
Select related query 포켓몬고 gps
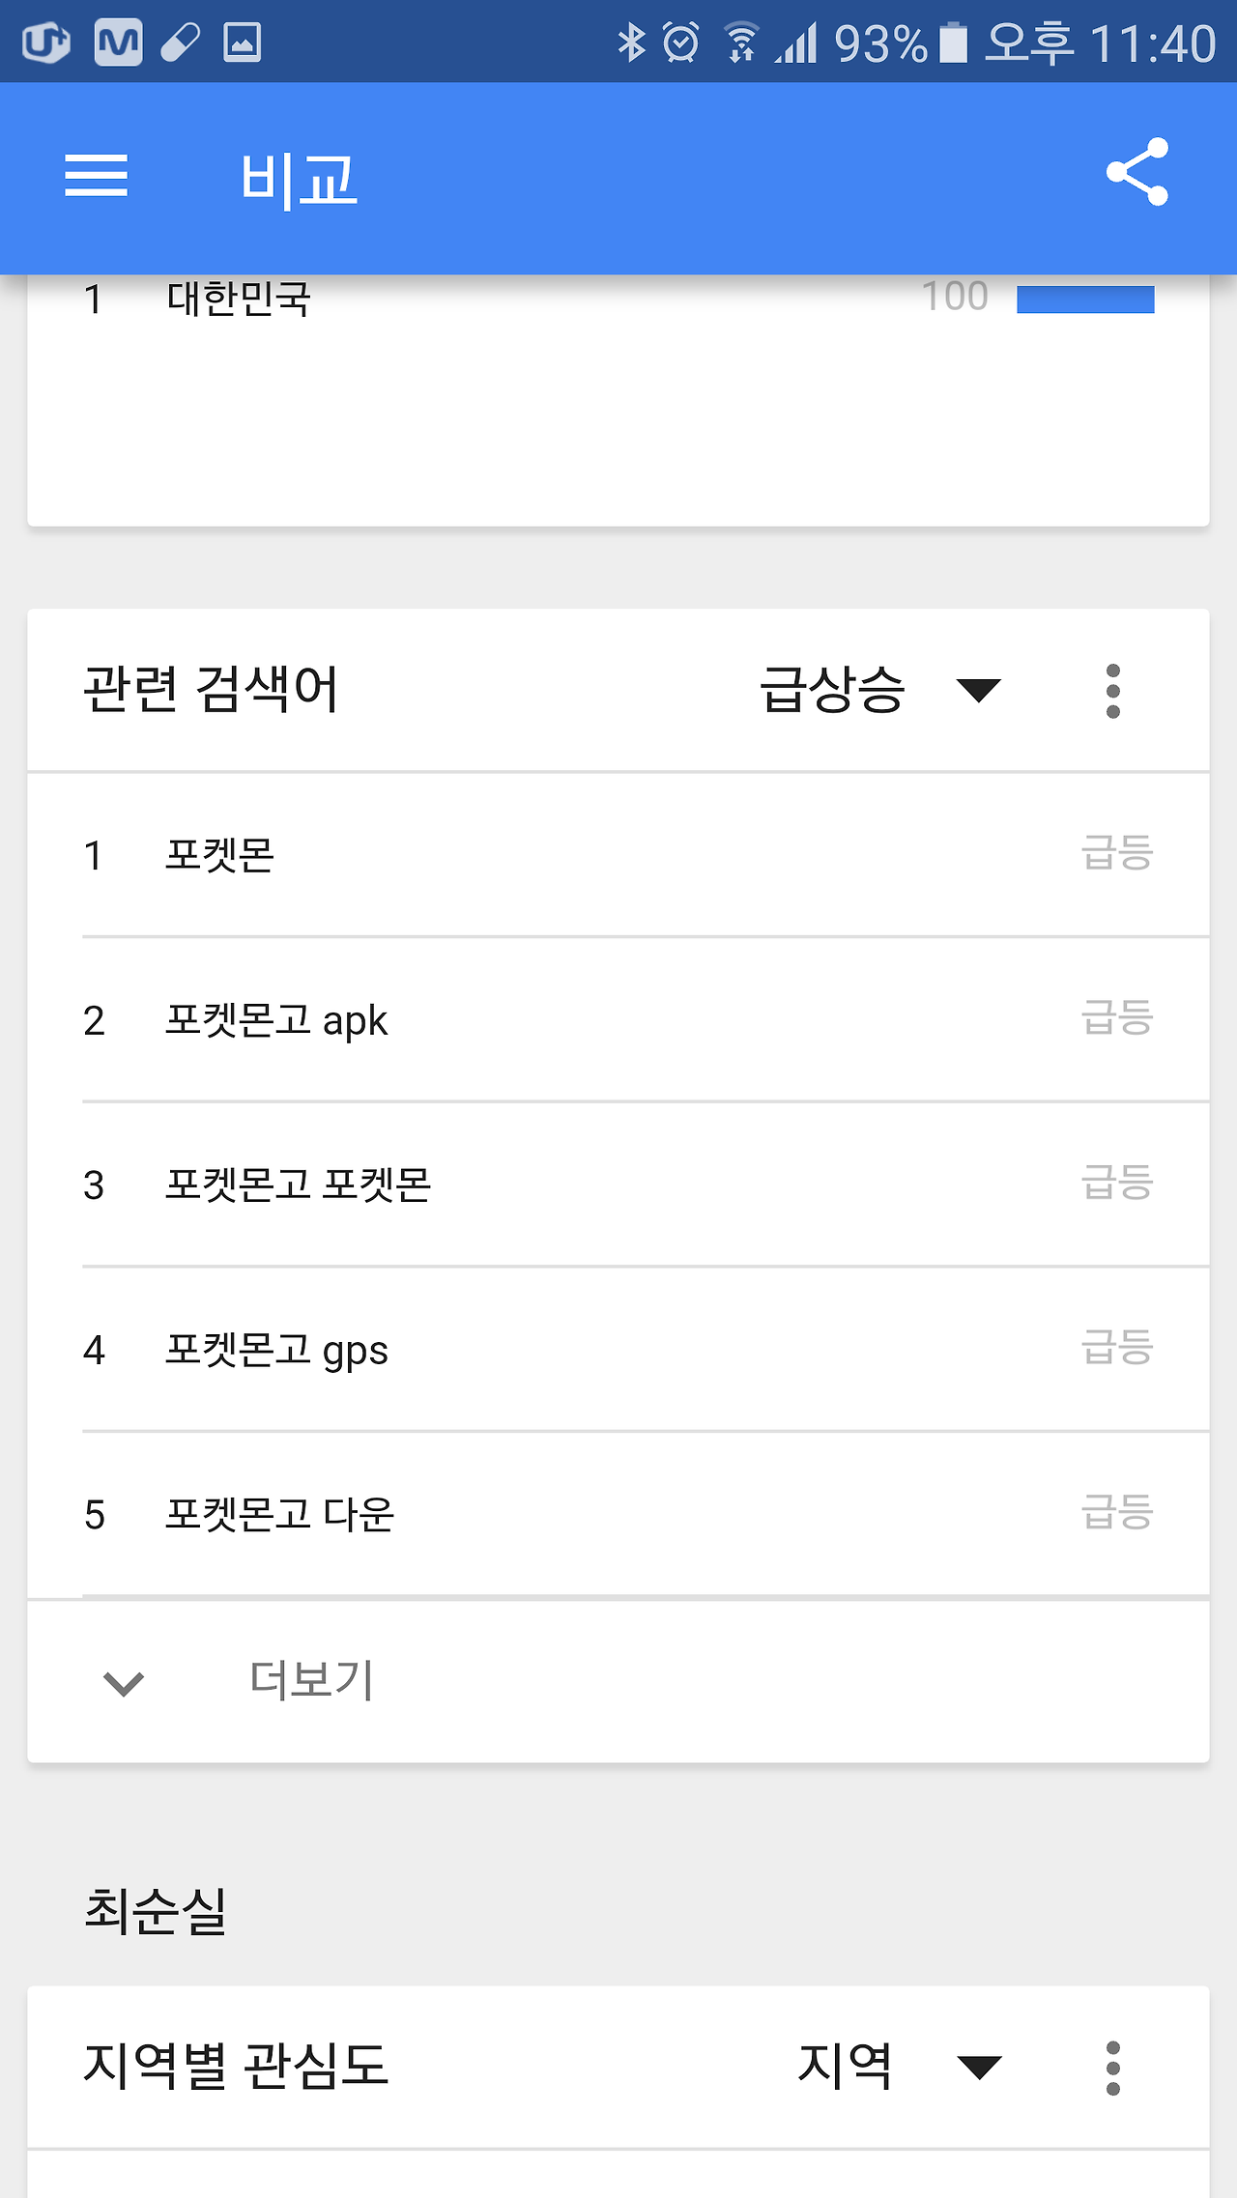coord(618,1350)
